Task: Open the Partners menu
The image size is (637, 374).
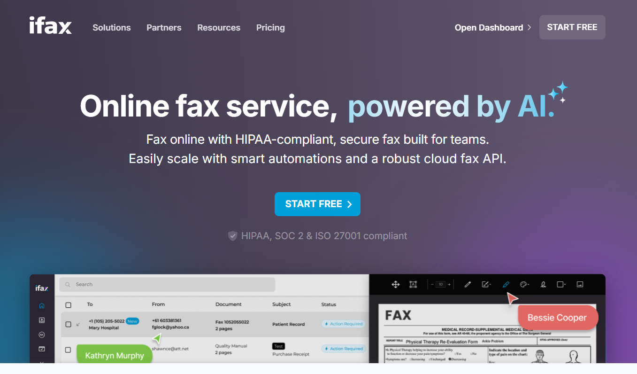Action: click(x=164, y=28)
